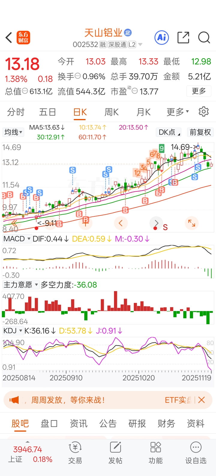Select the 周K chart tab
The height and width of the screenshot is (476, 216).
pyautogui.click(x=112, y=112)
